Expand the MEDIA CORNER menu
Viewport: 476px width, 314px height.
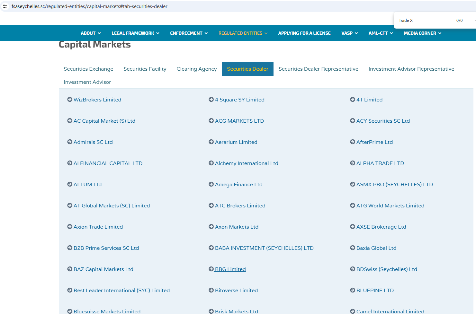(422, 33)
